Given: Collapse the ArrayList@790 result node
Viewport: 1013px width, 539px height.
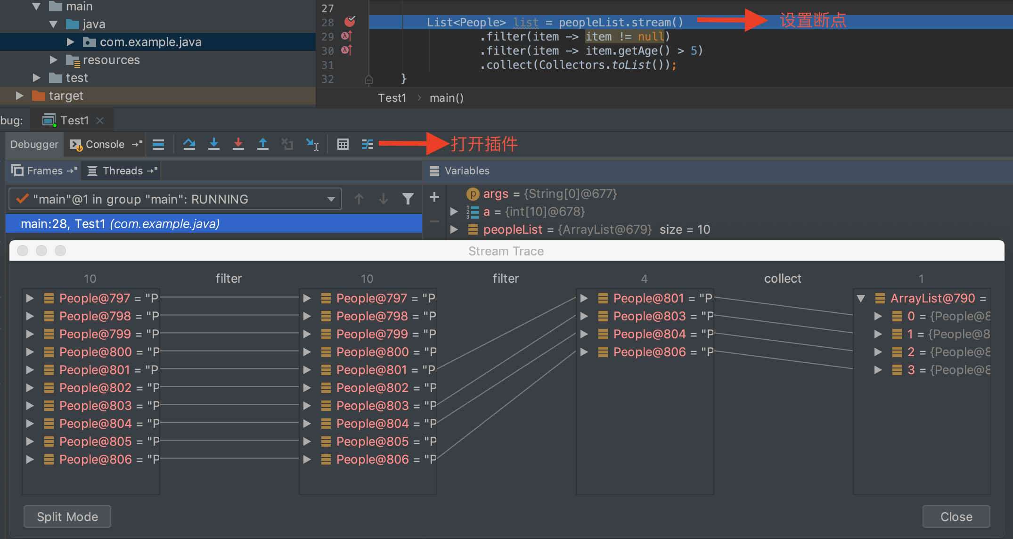Looking at the screenshot, I should (861, 298).
